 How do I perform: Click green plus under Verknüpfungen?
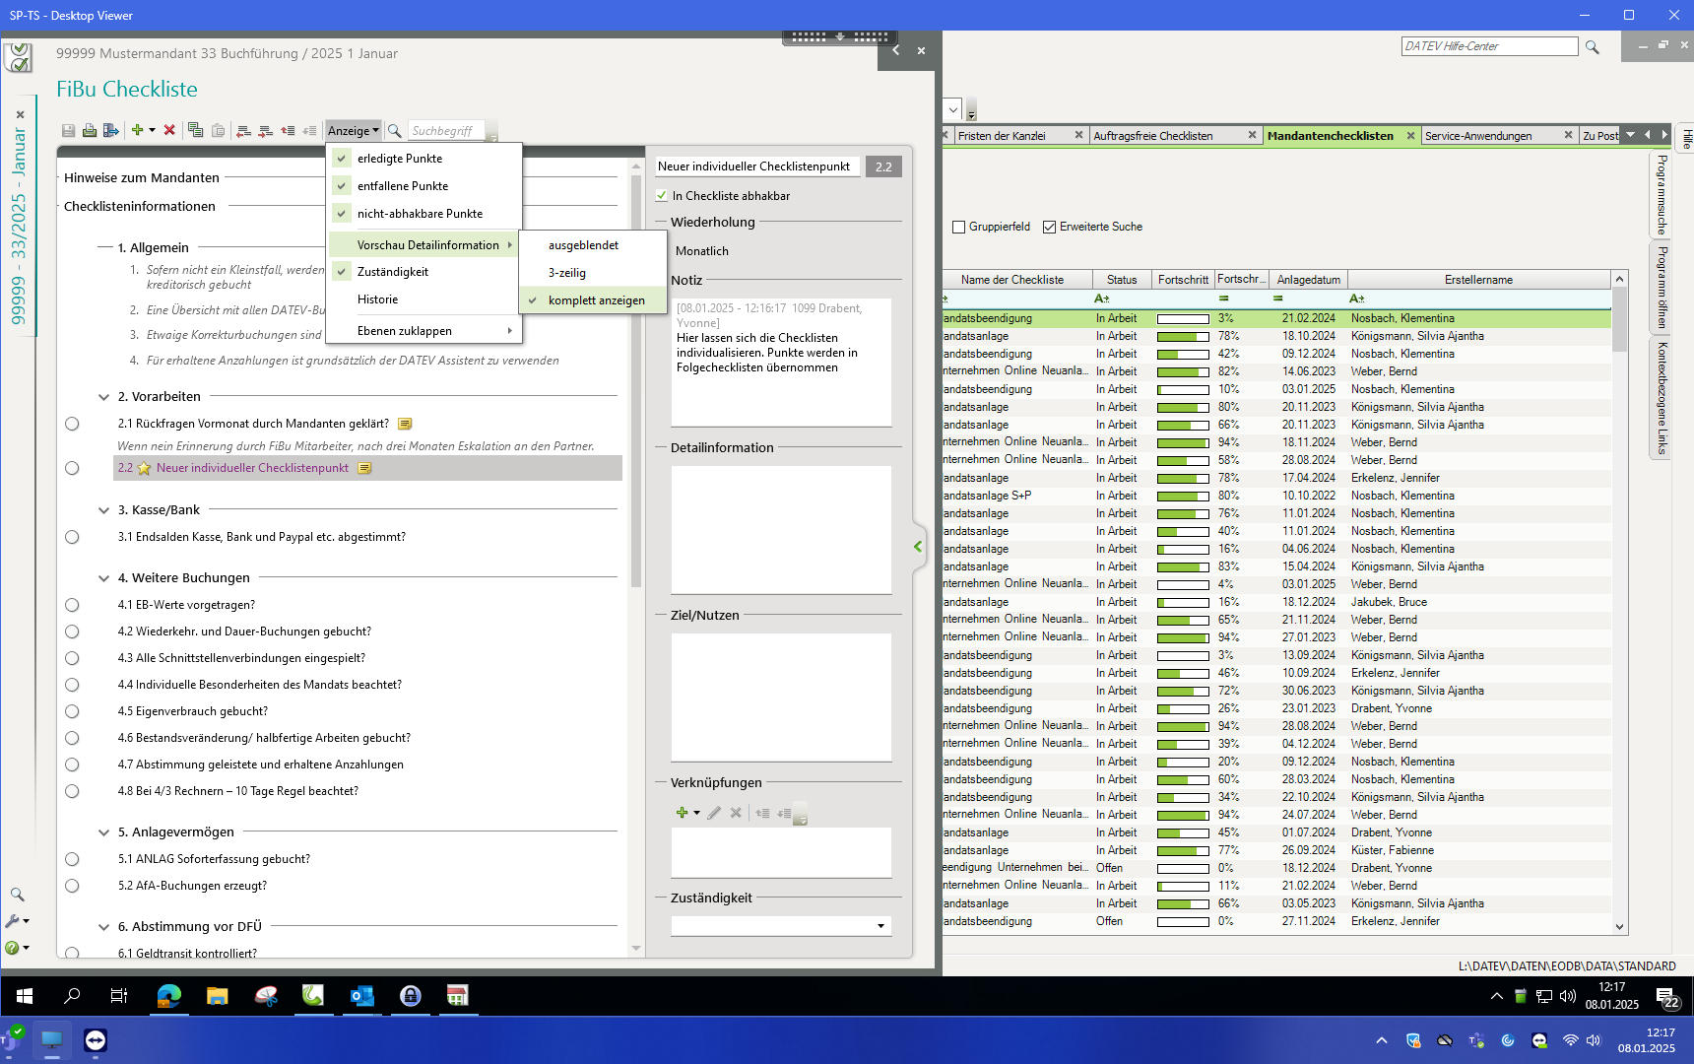click(x=682, y=813)
